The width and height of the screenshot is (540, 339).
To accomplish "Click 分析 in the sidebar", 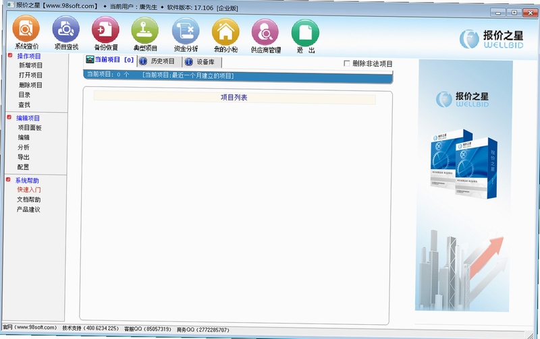I will (x=24, y=147).
